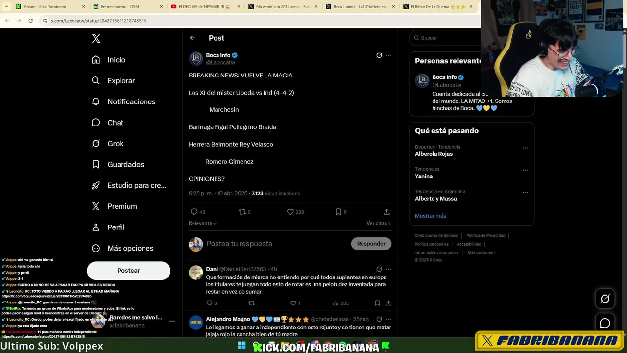The height and width of the screenshot is (353, 627).
Task: Open Política de Privacidad link
Action: tap(485, 236)
